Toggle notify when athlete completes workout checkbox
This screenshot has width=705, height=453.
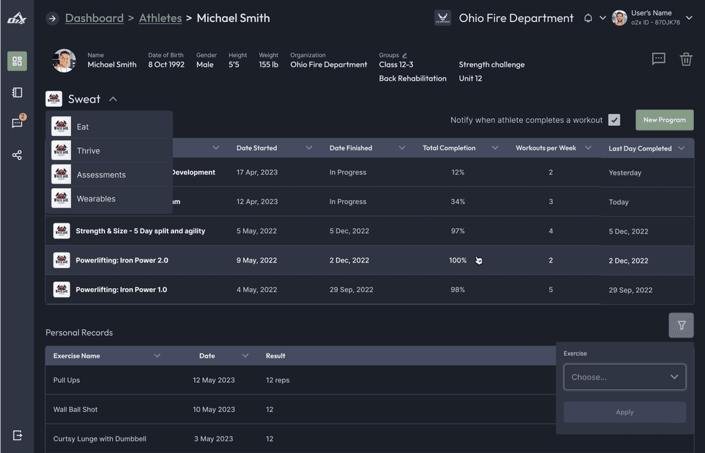tap(614, 120)
